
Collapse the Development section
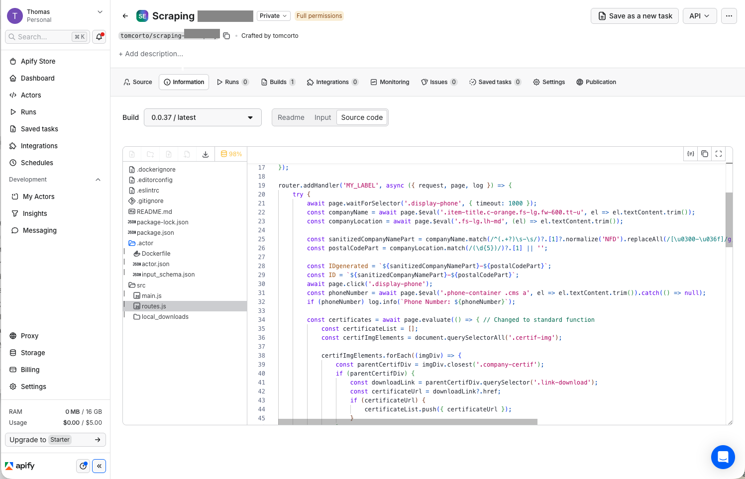[98, 180]
